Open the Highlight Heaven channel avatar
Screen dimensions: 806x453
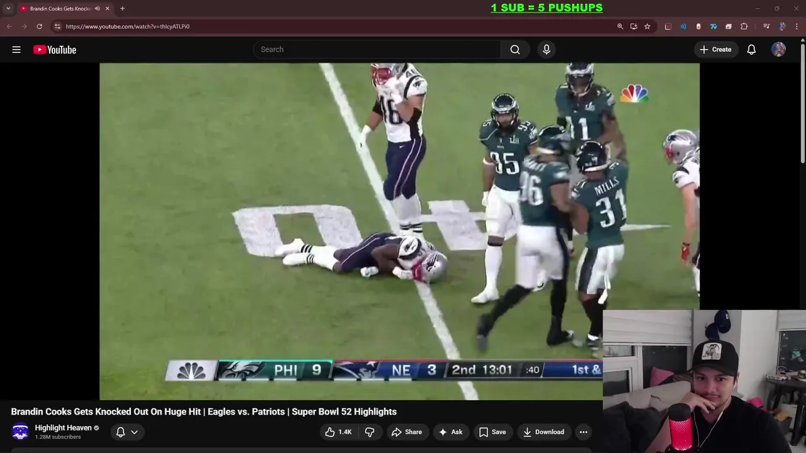click(x=20, y=432)
